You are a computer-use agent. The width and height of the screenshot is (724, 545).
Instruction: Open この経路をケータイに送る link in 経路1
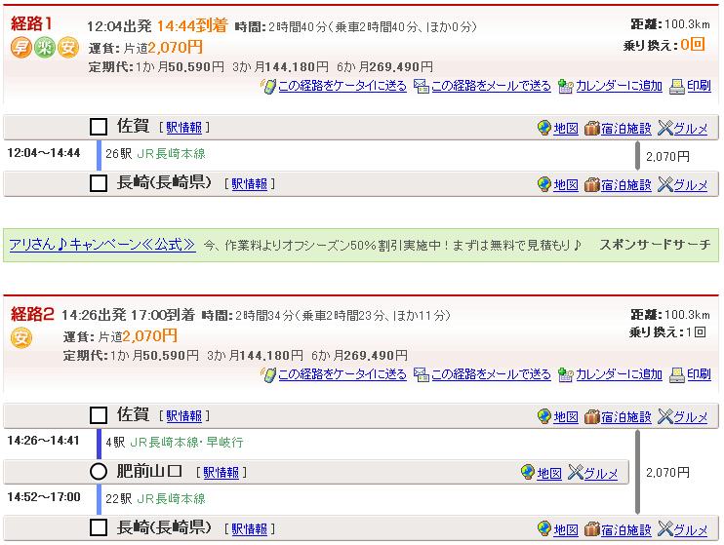click(342, 86)
